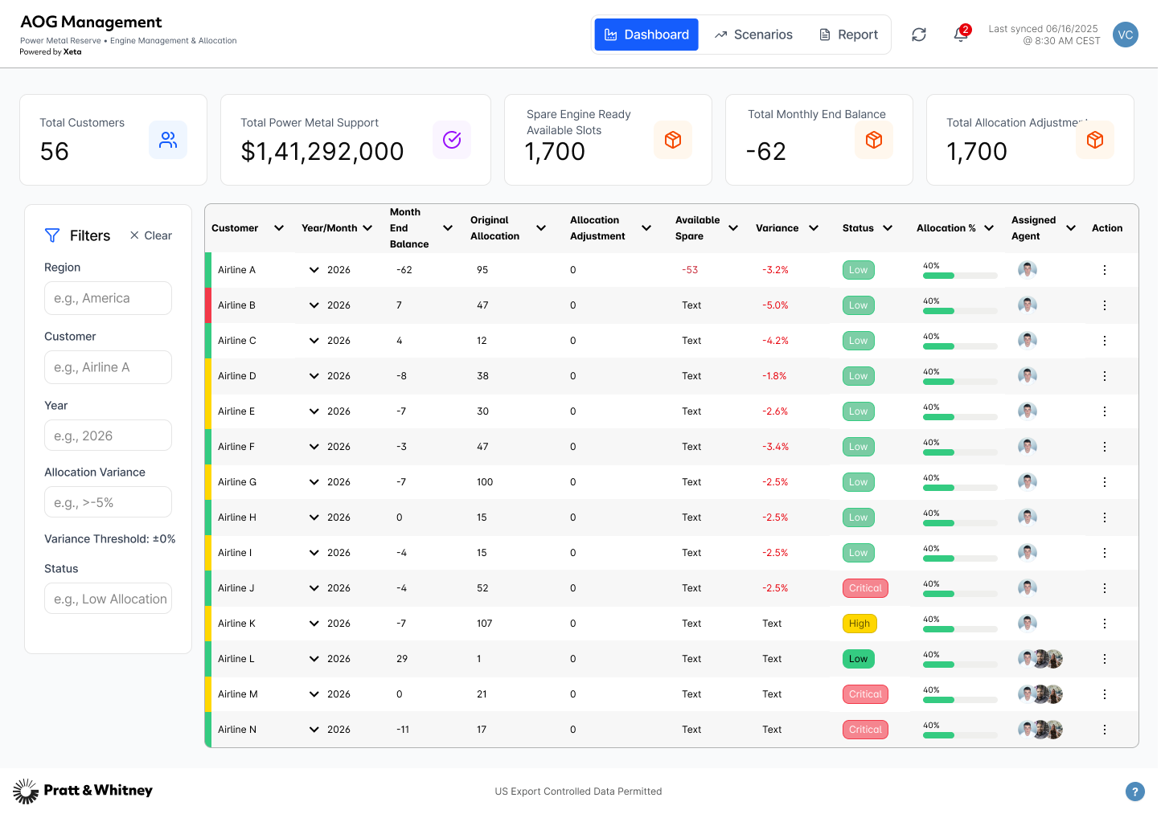Open the Customer column sort dropdown
Screen dimensions: 1161x814
279,228
